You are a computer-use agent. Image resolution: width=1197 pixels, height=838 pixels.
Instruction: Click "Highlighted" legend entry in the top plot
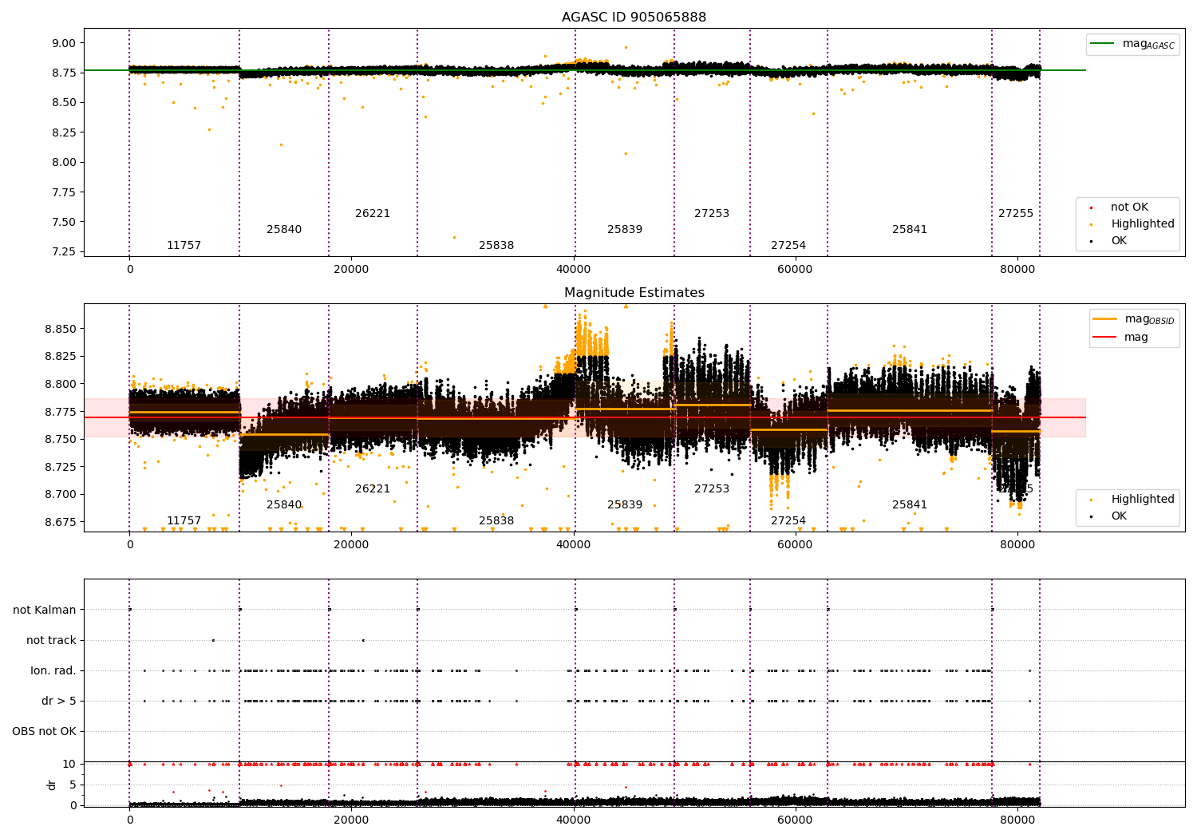(x=1142, y=224)
